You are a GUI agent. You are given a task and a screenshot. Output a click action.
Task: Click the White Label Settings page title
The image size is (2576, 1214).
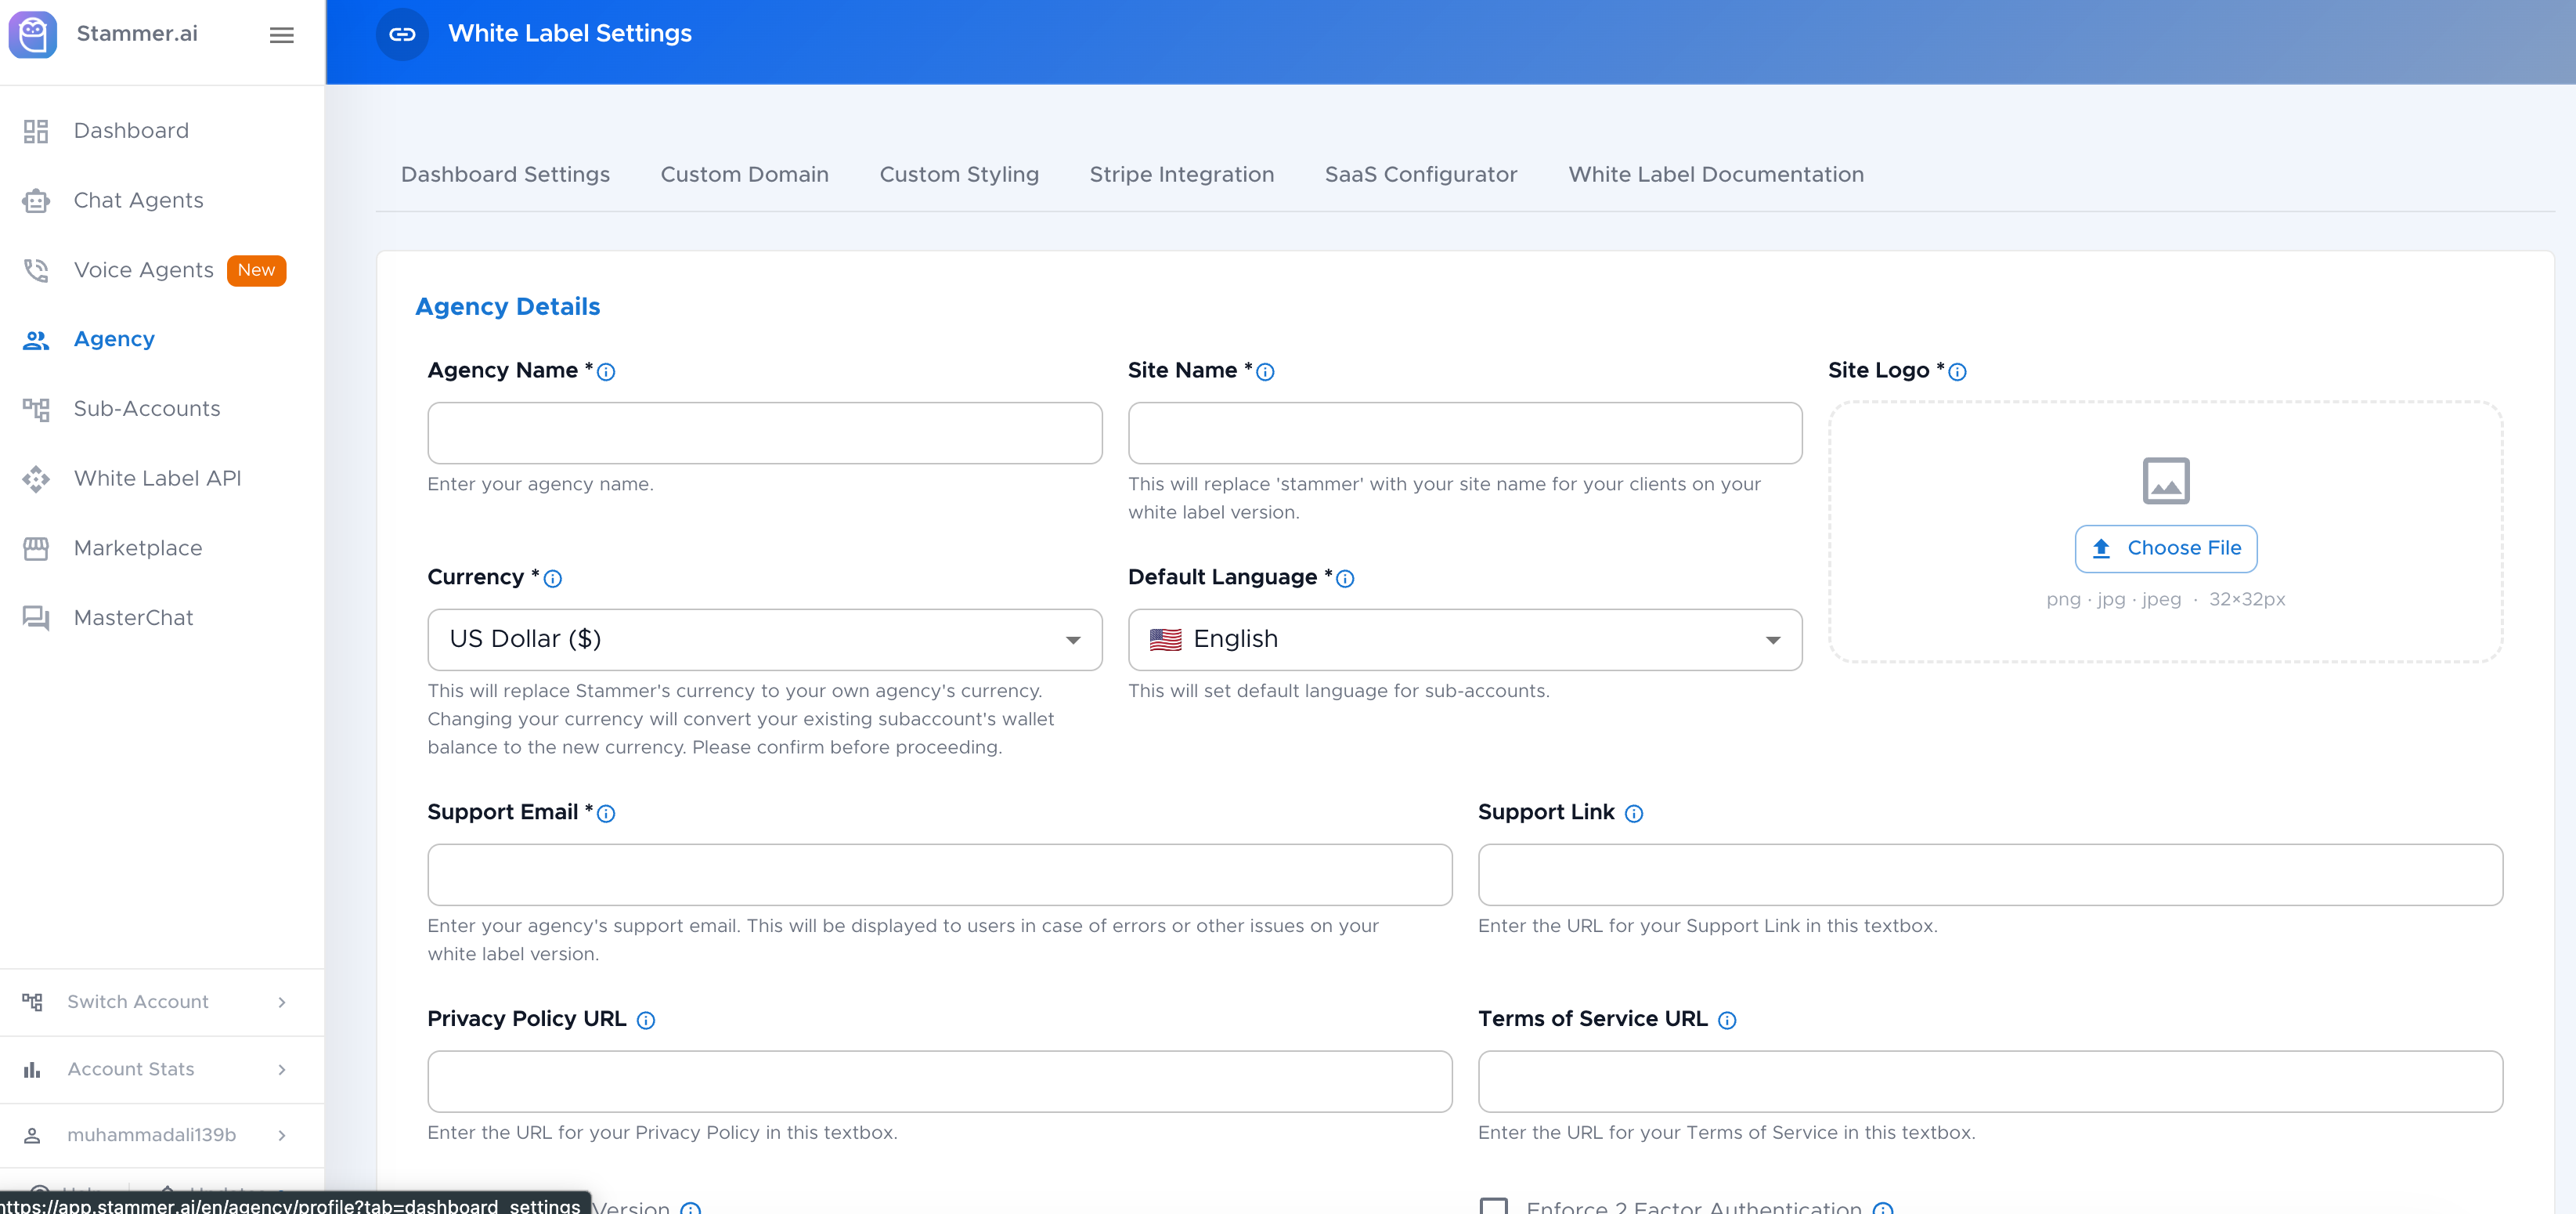click(570, 34)
